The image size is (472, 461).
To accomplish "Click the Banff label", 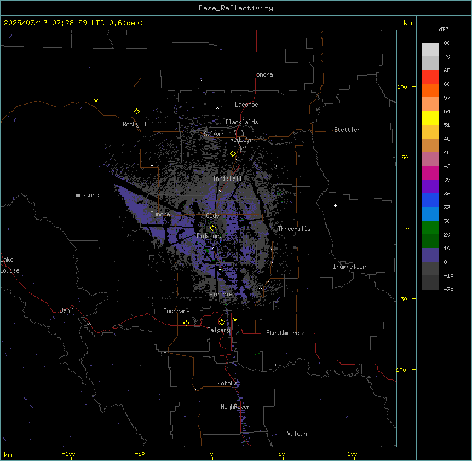I will tap(68, 310).
